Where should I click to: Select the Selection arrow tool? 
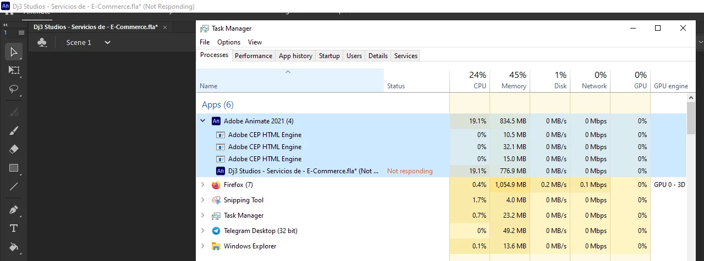click(x=14, y=52)
